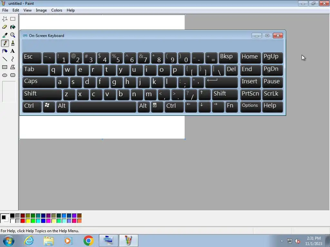Pick the Fill With Color bucket

(13, 27)
